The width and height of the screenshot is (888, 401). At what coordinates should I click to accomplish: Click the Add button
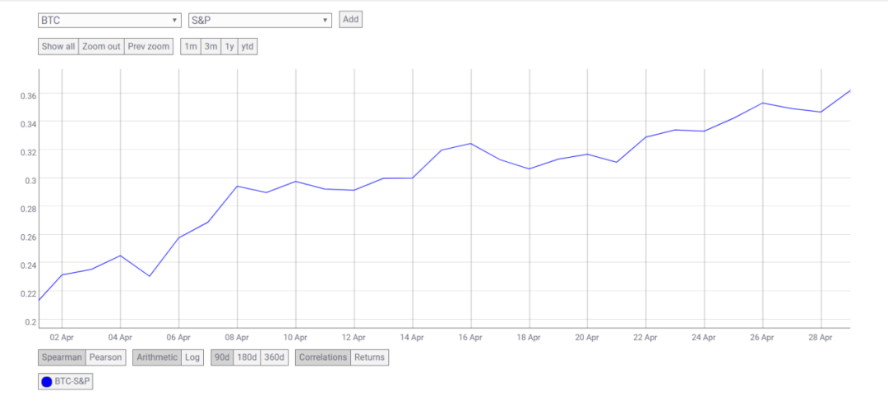pyautogui.click(x=350, y=19)
